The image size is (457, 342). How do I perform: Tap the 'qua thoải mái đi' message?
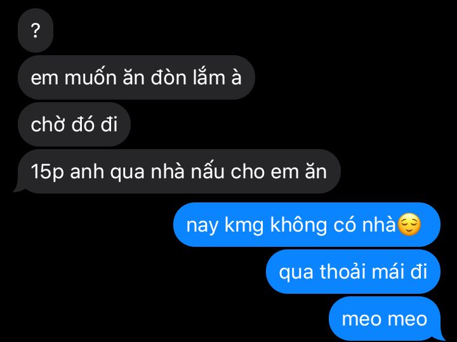pos(353,272)
